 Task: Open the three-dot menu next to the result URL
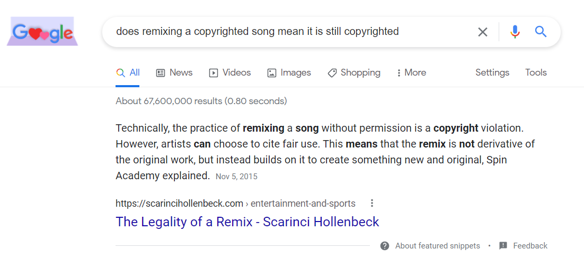pos(372,203)
